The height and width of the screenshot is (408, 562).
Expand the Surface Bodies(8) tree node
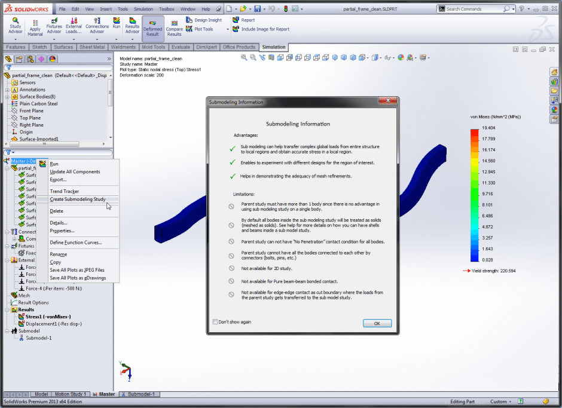[x=7, y=97]
